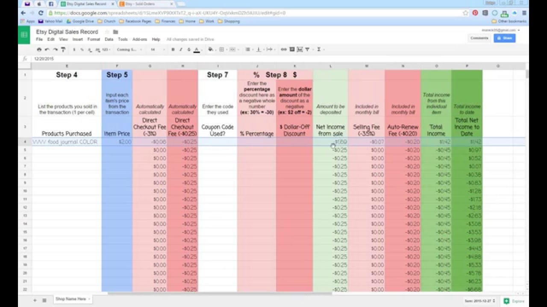
Task: Select the $2.00 Item Price cell
Action: (117, 142)
